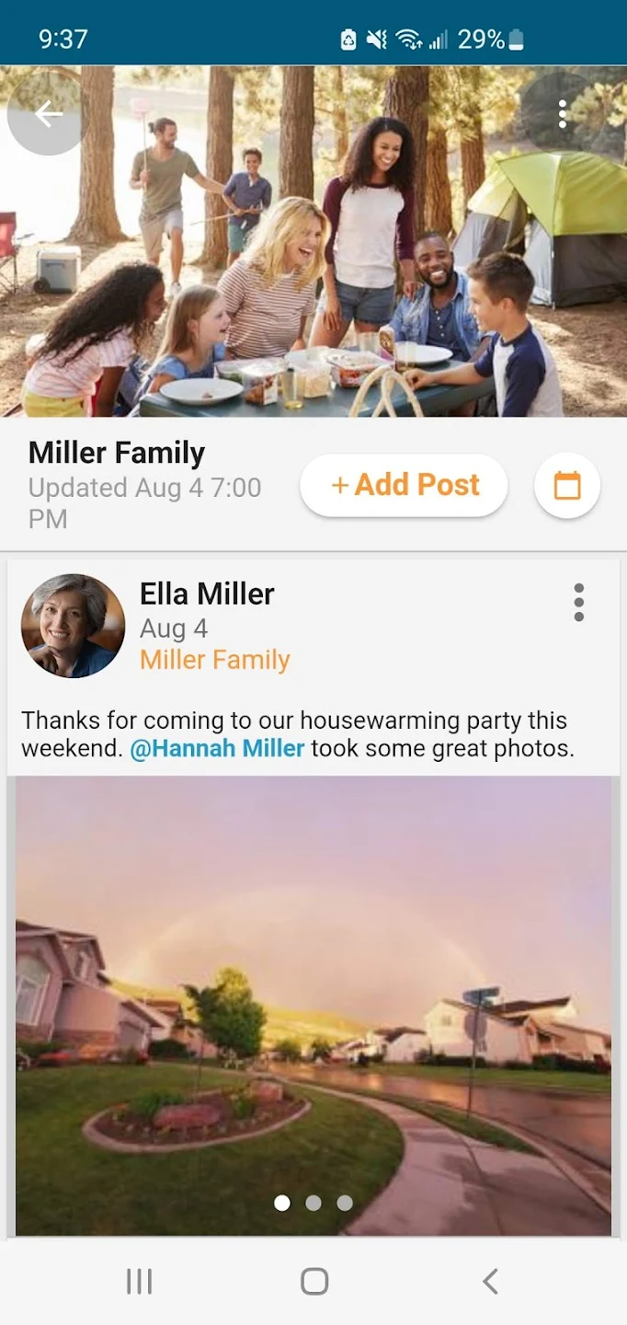Tap the muted sound icon in status bar
Viewport: 627px width, 1325px height.
click(x=376, y=40)
